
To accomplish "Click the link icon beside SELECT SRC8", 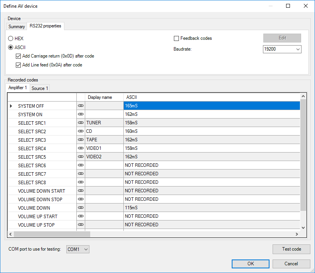I will pyautogui.click(x=81, y=182).
